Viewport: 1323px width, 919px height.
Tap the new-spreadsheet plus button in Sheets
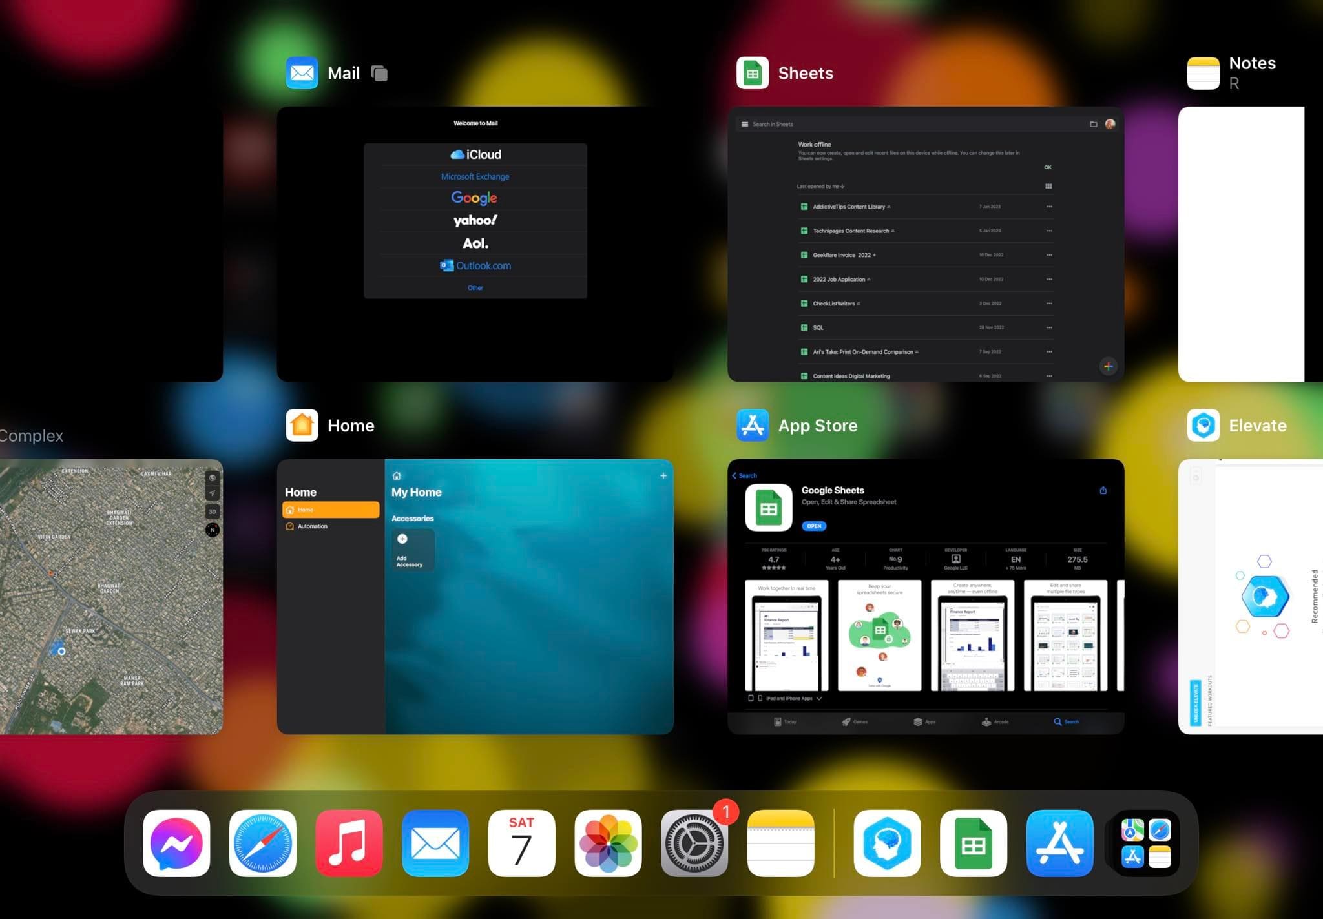pos(1109,366)
